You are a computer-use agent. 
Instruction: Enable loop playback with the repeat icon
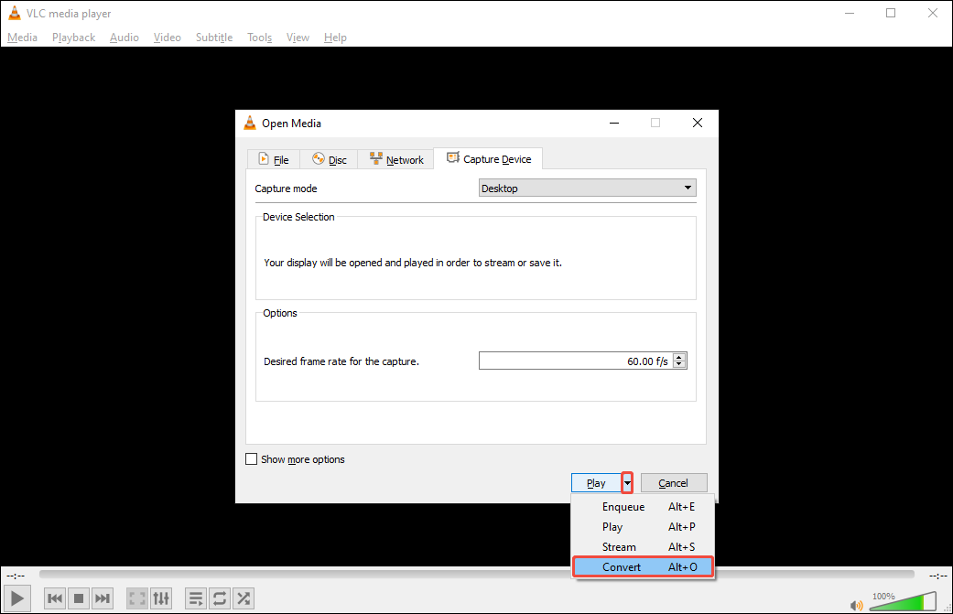(x=219, y=598)
